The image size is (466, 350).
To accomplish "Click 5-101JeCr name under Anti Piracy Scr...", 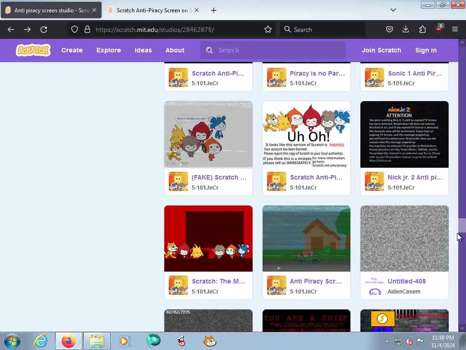I will [x=304, y=292].
